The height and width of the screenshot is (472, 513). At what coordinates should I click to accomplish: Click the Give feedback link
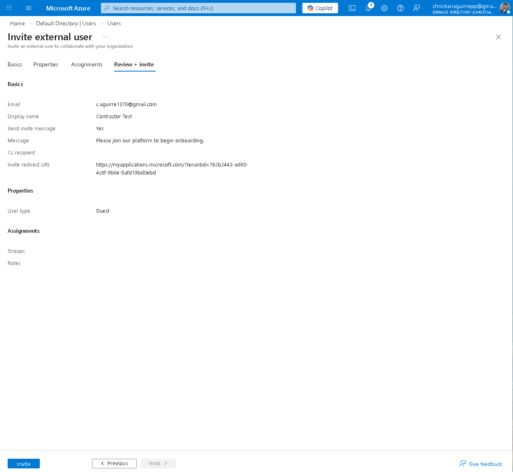click(x=481, y=464)
